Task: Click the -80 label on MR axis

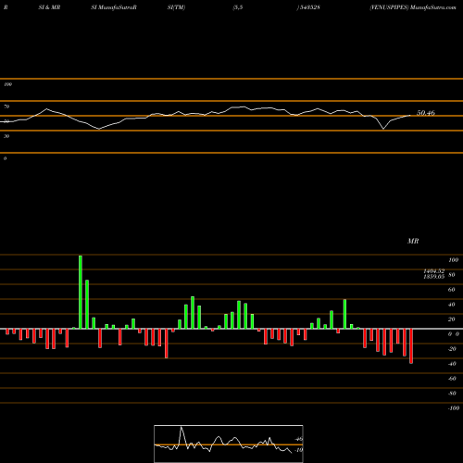Action: point(452,394)
